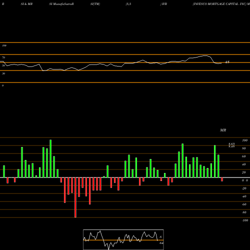Click the mini overview chart thumbnail
Image resolution: width=250 pixels, height=250 pixels.
coord(123,239)
